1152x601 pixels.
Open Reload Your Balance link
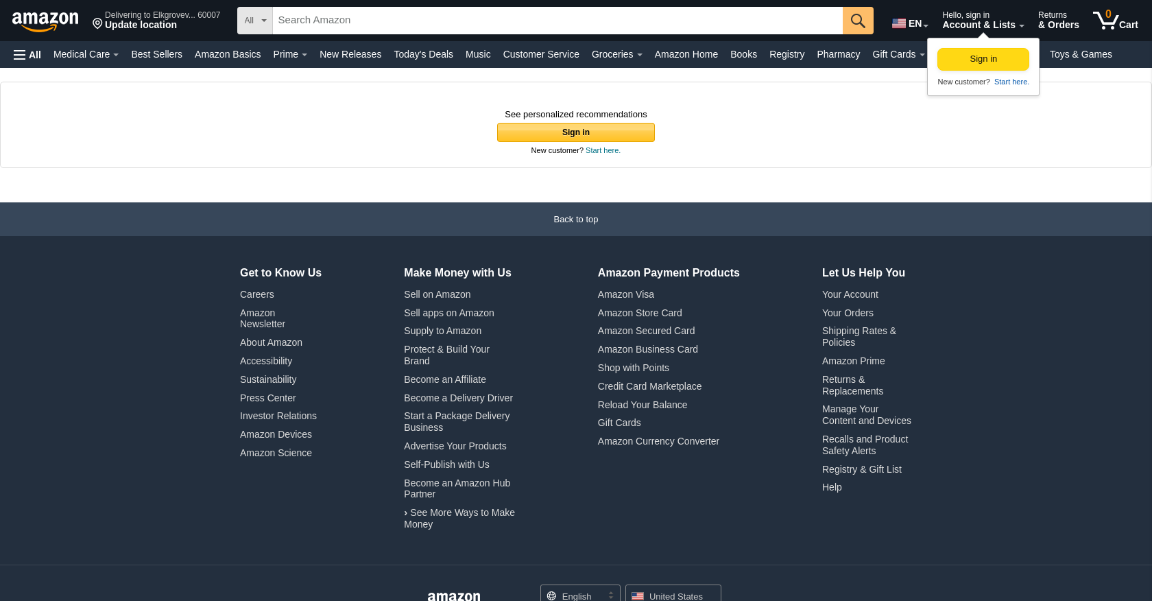coord(643,405)
